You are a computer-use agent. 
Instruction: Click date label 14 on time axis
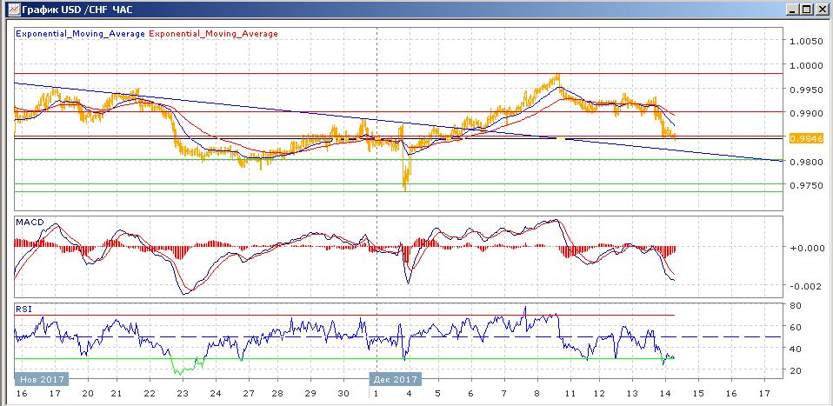click(666, 394)
